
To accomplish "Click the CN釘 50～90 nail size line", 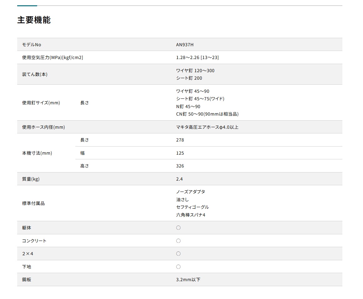I will [207, 114].
